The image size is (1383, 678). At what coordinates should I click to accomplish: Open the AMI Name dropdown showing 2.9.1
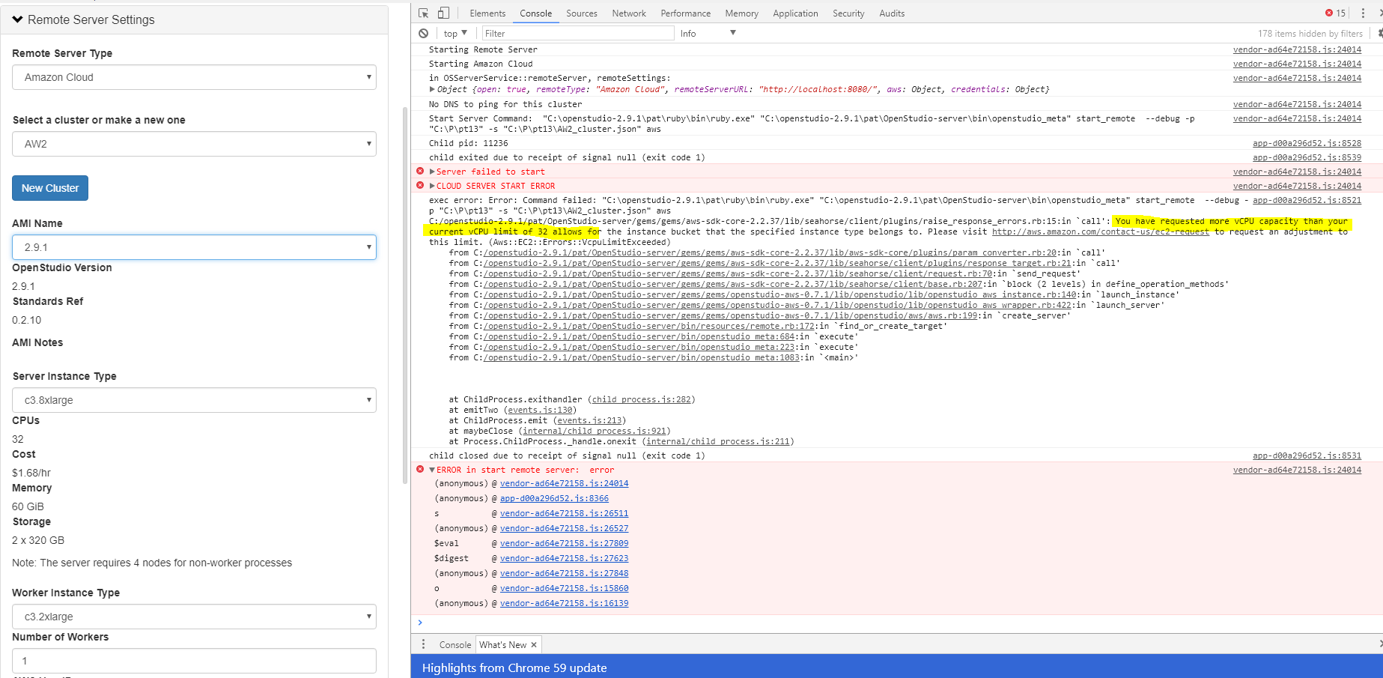[x=194, y=247]
